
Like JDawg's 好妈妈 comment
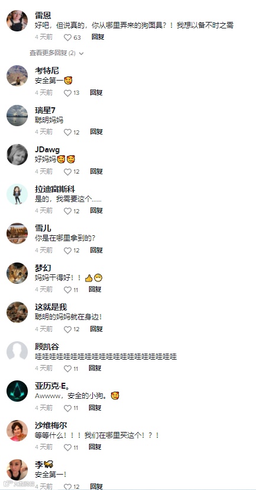[x=67, y=172]
